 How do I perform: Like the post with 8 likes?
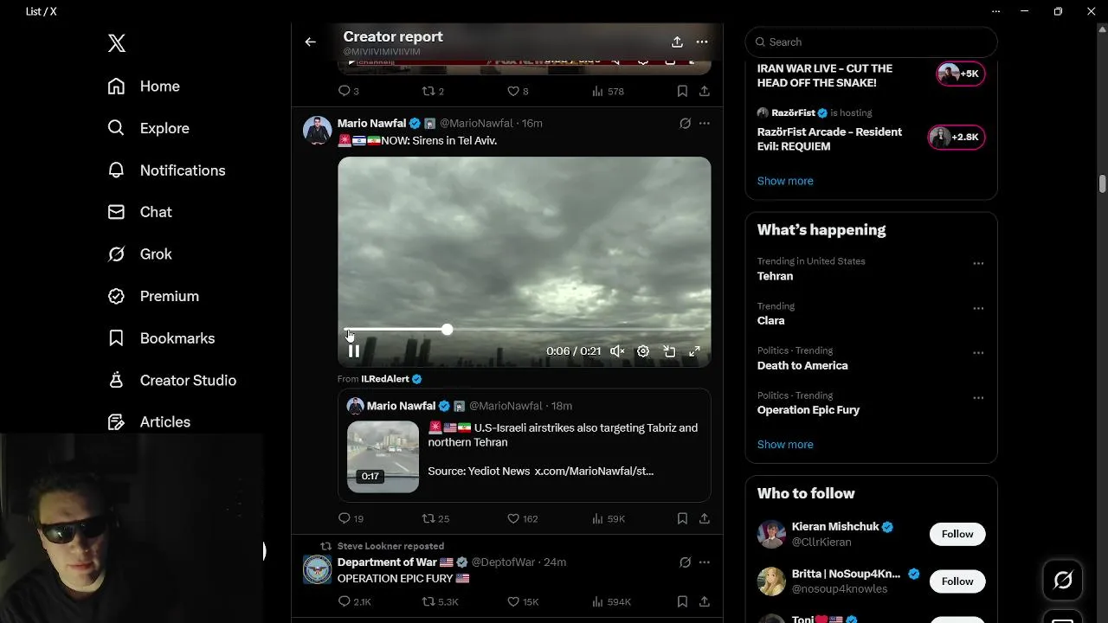[518, 91]
